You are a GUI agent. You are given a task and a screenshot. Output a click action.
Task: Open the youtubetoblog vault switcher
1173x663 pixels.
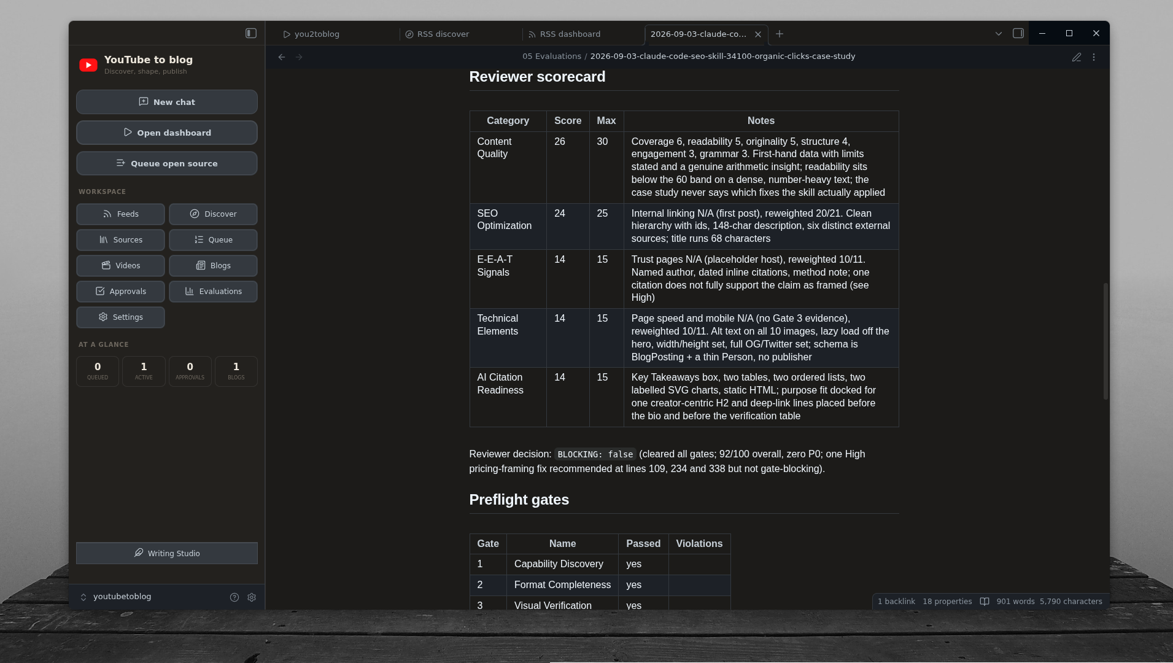pyautogui.click(x=117, y=597)
